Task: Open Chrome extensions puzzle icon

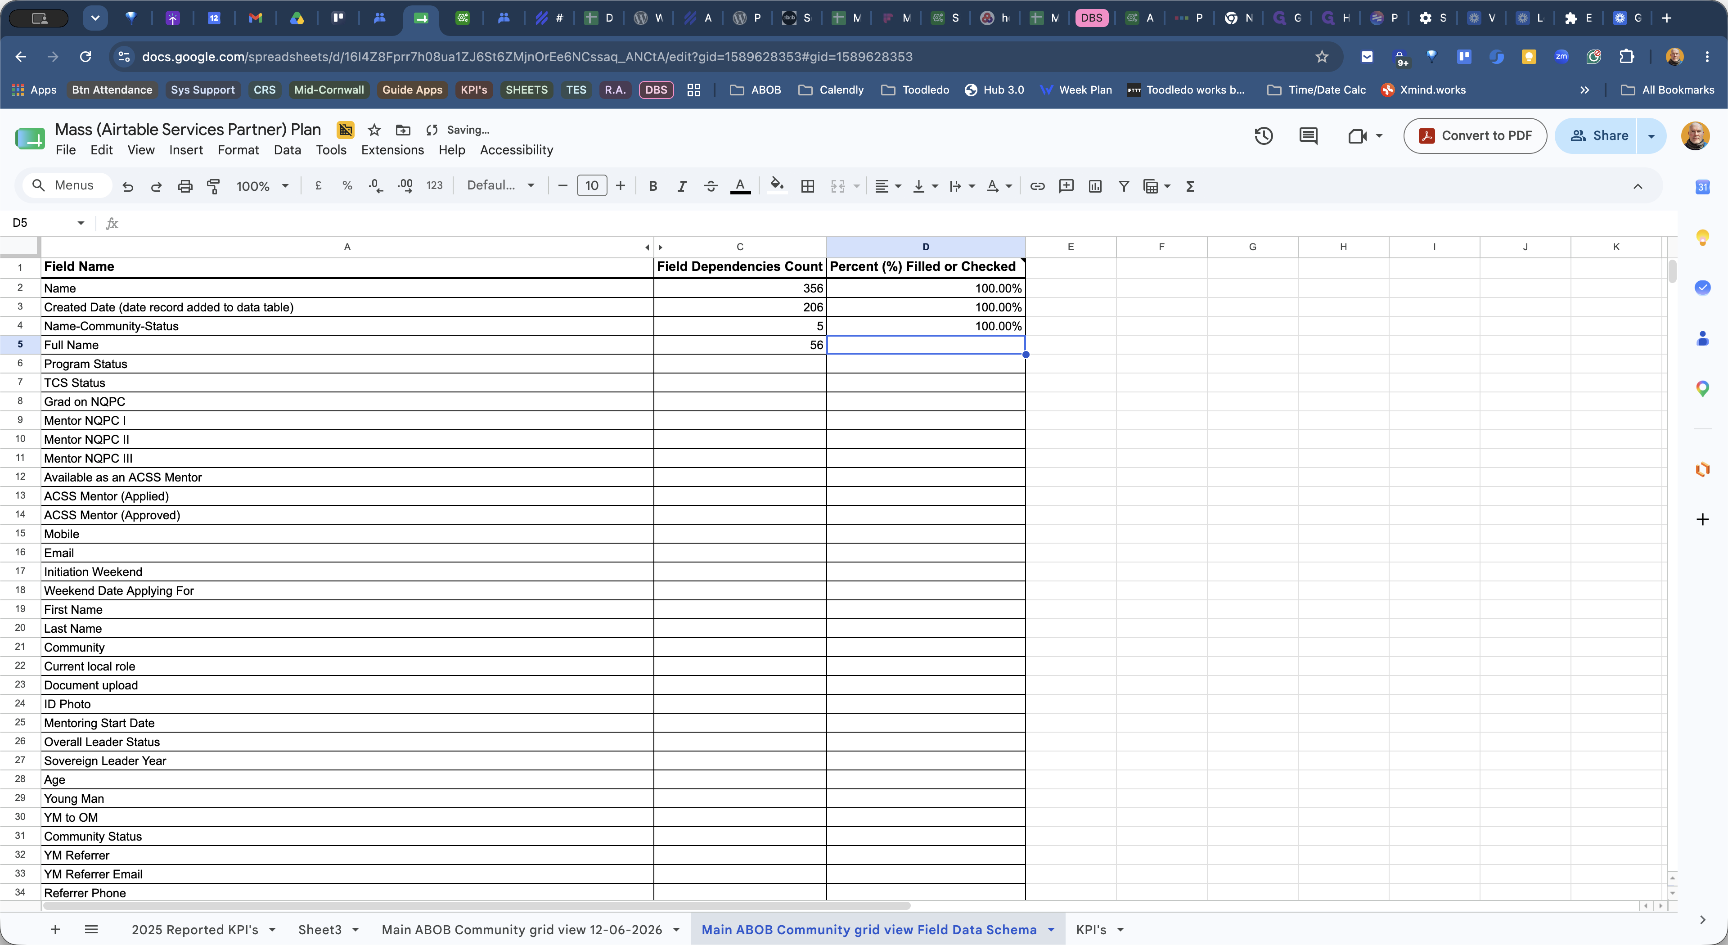Action: tap(1626, 57)
